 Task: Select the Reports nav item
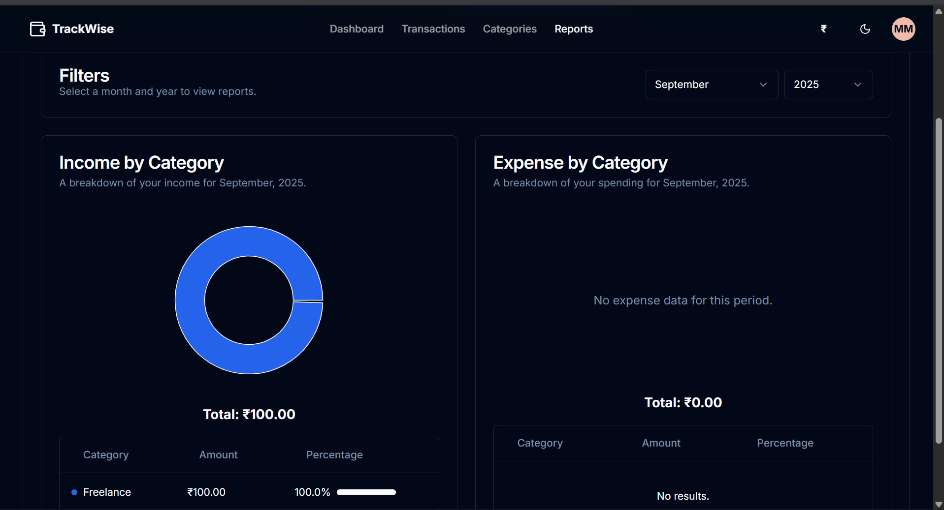tap(573, 29)
